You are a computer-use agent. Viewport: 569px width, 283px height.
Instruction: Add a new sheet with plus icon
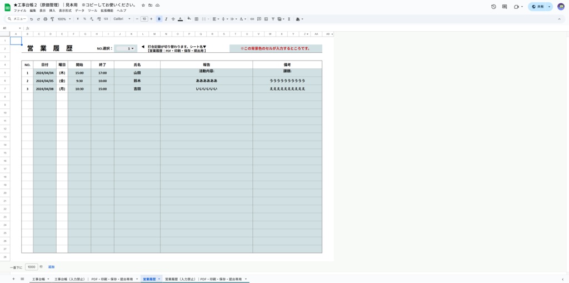(x=13, y=279)
